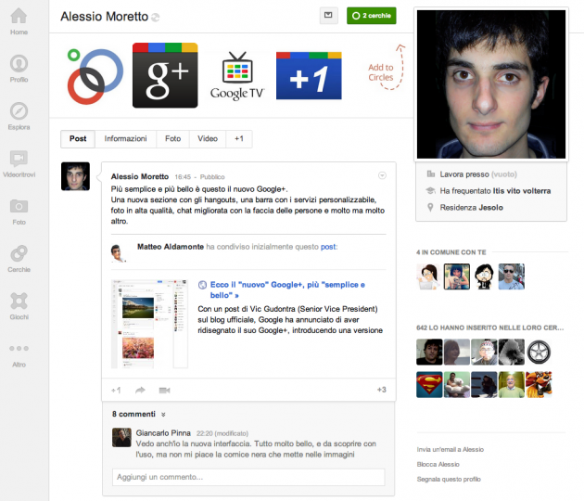Click the shared article screenshot thumbnail
The height and width of the screenshot is (501, 584).
coord(149,324)
